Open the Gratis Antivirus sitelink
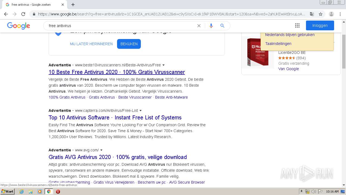The width and height of the screenshot is (346, 195). pyautogui.click(x=102, y=97)
